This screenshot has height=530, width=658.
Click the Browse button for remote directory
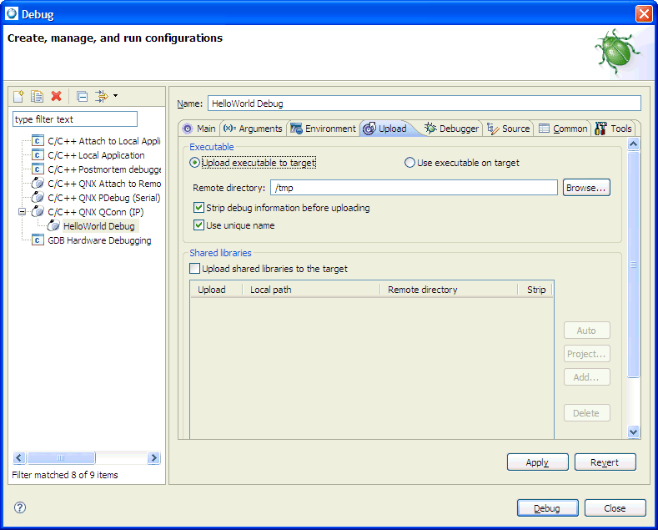pyautogui.click(x=586, y=188)
